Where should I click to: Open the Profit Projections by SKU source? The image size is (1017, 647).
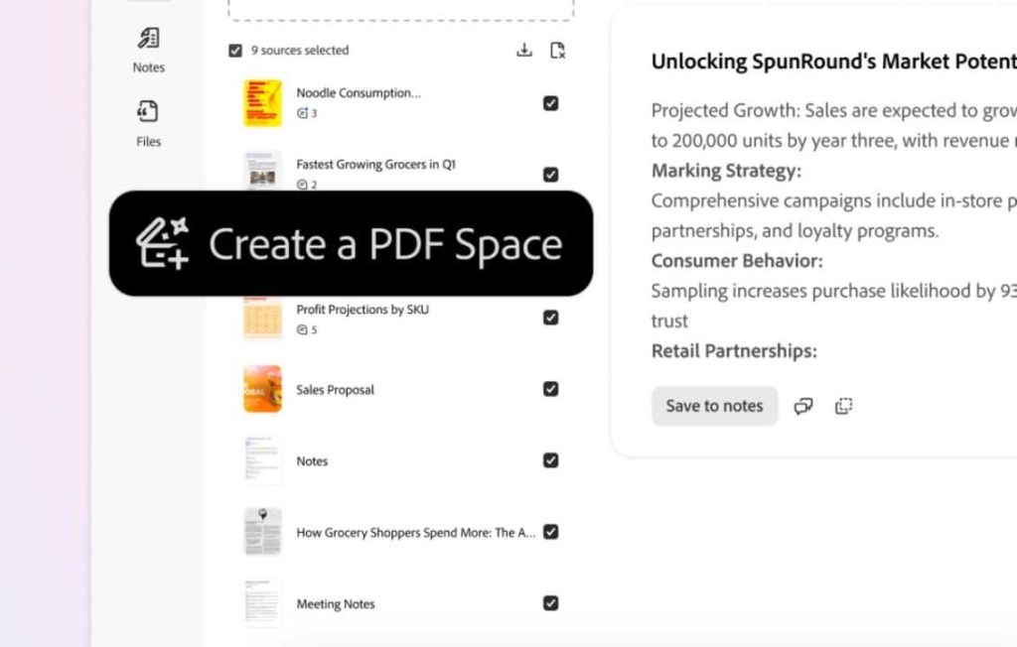pos(261,318)
